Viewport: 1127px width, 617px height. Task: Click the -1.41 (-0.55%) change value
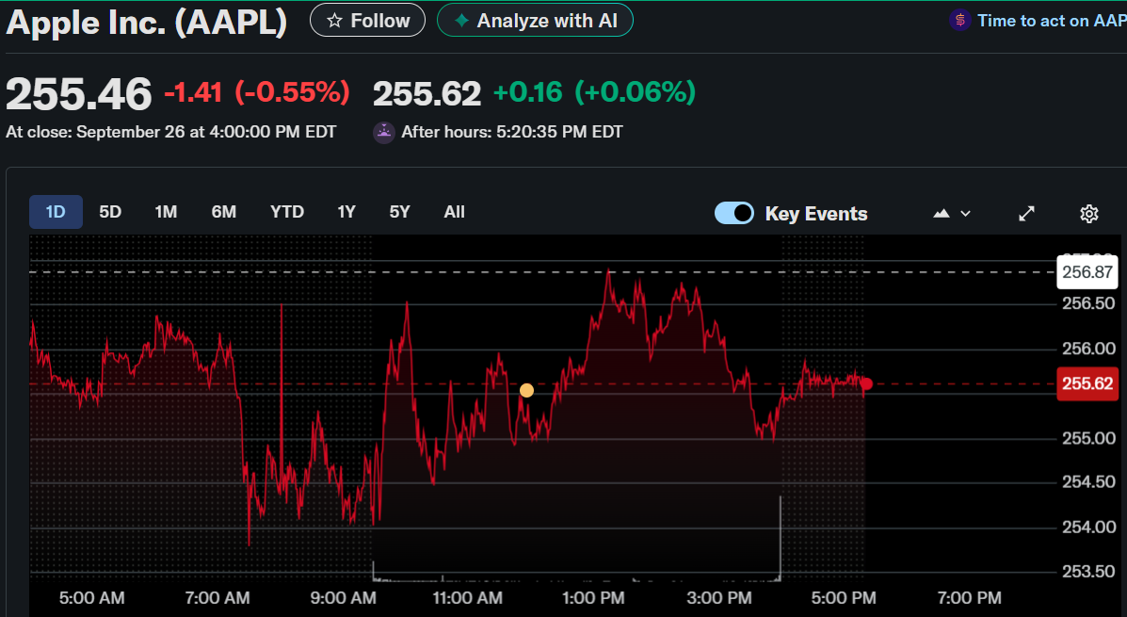[x=257, y=92]
